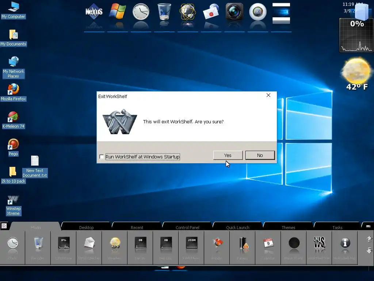Open the Weather shelf item
Image resolution: width=374 pixels, height=281 pixels.
click(115, 247)
